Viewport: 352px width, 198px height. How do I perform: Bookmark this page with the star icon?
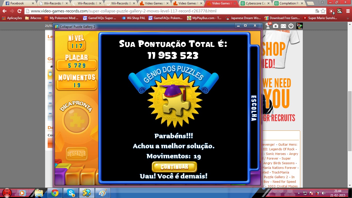pos(323,11)
